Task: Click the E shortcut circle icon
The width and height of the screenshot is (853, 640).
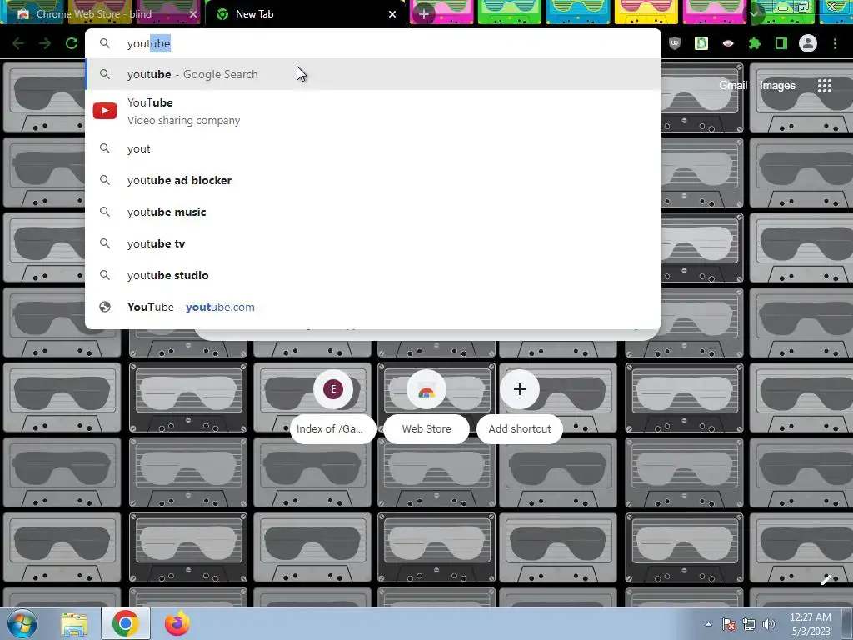Action: tap(333, 389)
